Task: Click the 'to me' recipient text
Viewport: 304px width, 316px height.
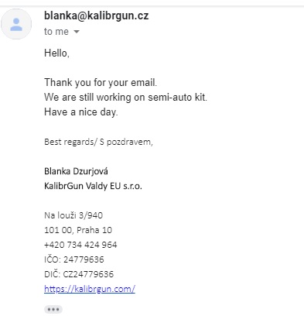Action: [56, 32]
